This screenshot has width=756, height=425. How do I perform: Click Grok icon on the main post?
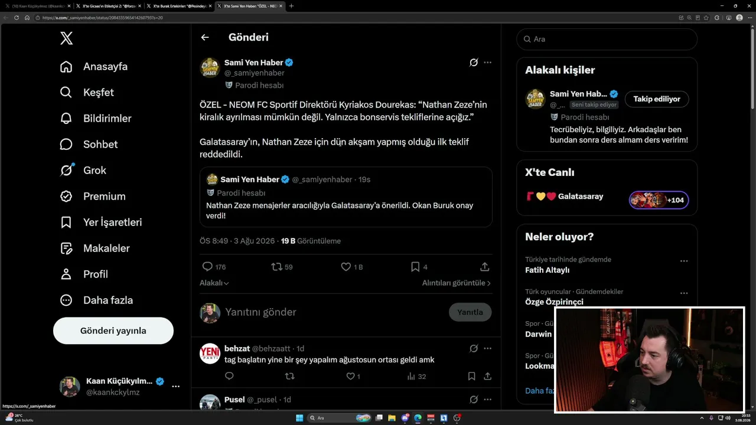click(x=474, y=63)
